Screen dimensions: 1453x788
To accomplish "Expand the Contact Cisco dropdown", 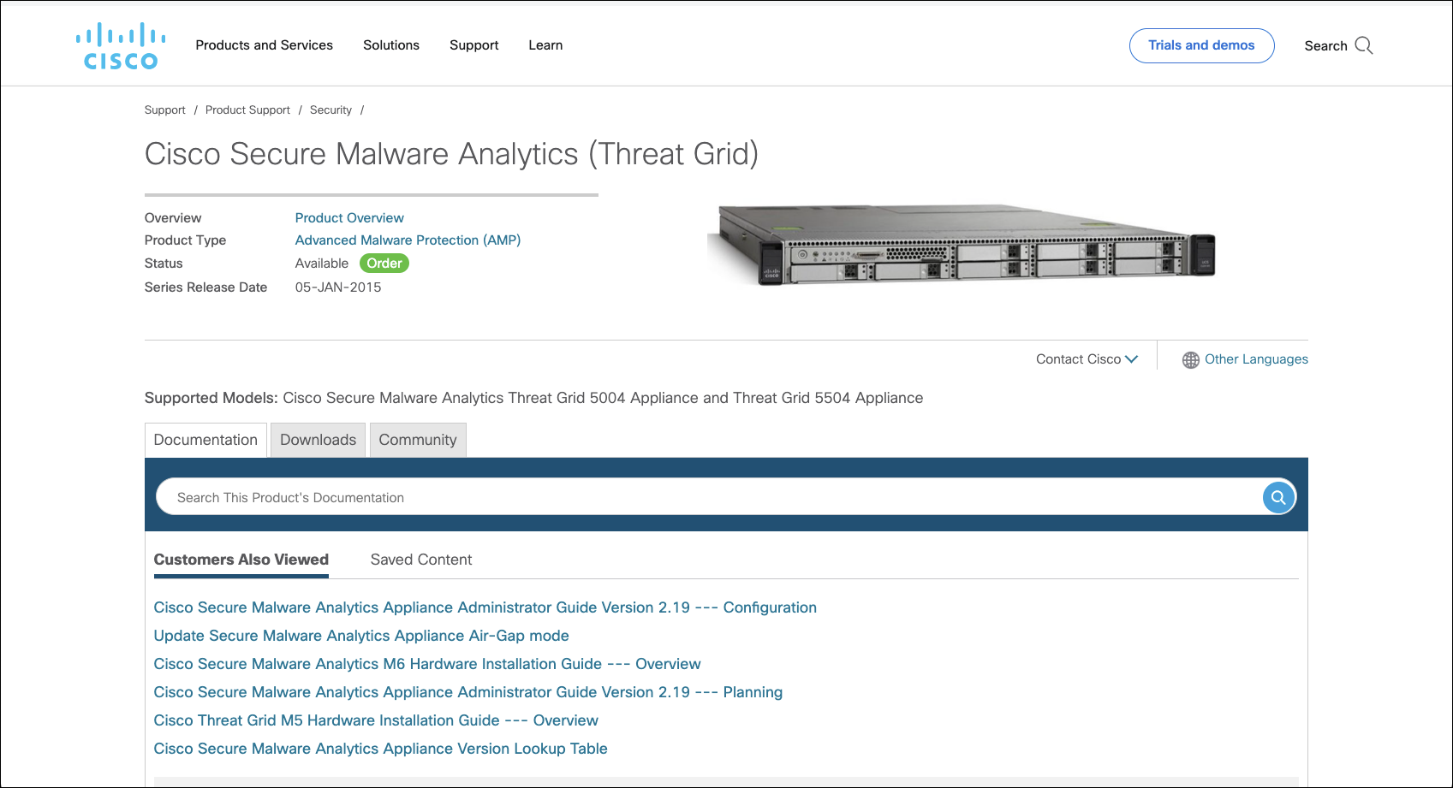I will (x=1086, y=358).
